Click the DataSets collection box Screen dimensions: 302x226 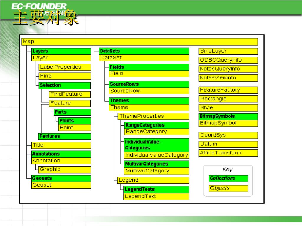tap(144, 51)
